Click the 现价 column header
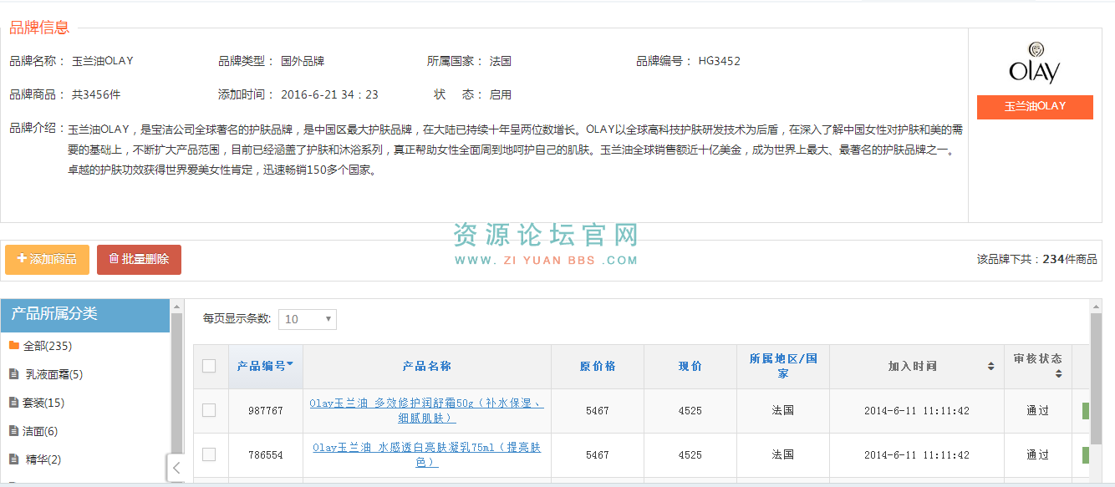1115x487 pixels. pos(690,366)
